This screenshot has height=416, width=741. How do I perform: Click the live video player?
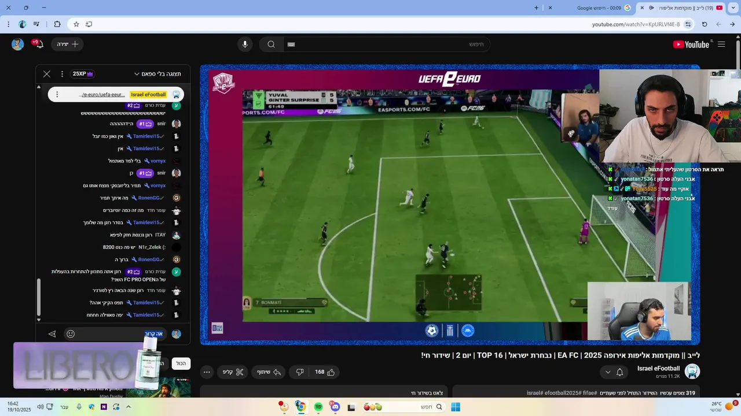pyautogui.click(x=450, y=205)
